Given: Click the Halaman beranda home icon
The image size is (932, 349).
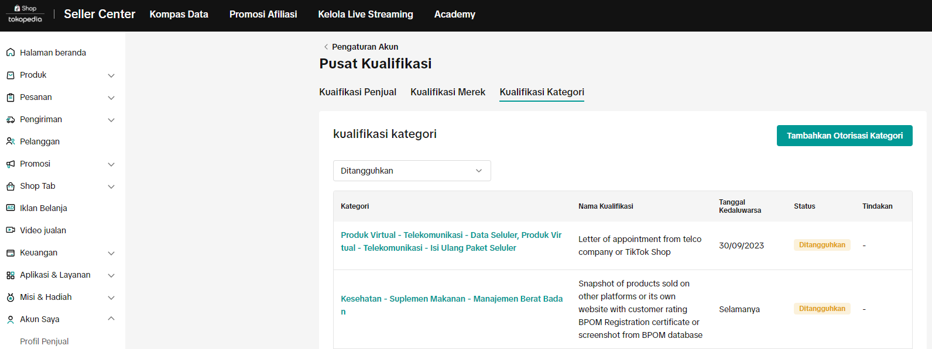Looking at the screenshot, I should pyautogui.click(x=11, y=53).
